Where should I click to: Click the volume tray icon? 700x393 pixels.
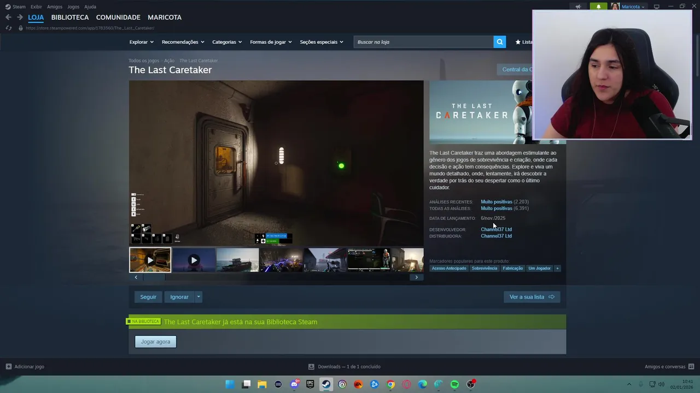point(661,384)
